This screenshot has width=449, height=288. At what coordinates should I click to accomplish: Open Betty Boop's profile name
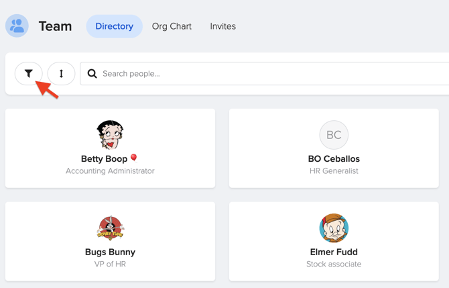click(105, 158)
